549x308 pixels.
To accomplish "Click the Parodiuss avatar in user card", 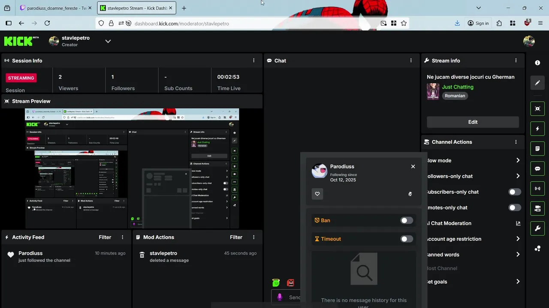I will [320, 170].
